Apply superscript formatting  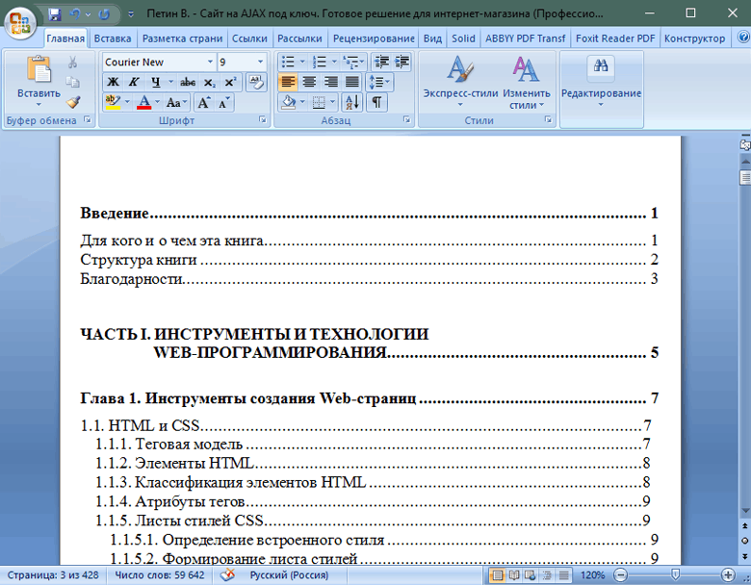tap(230, 83)
